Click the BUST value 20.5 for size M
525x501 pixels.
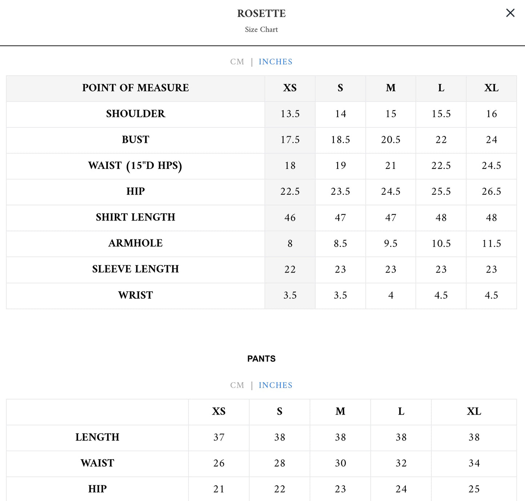[x=391, y=140]
